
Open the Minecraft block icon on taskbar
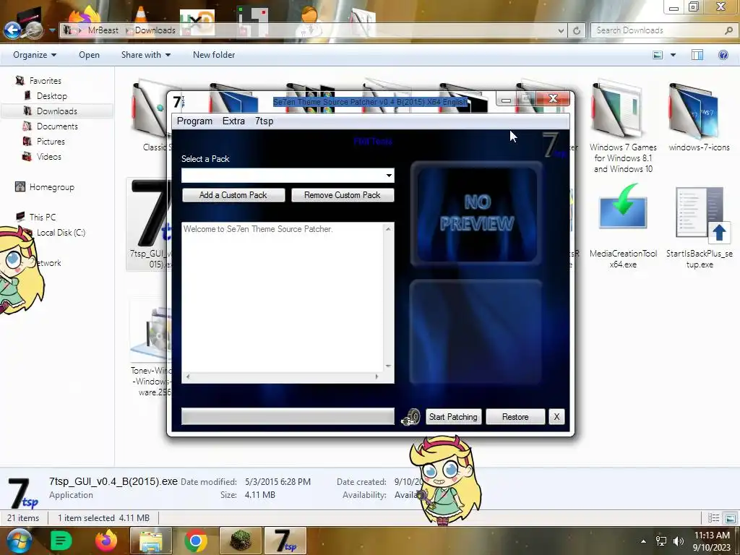tap(240, 541)
